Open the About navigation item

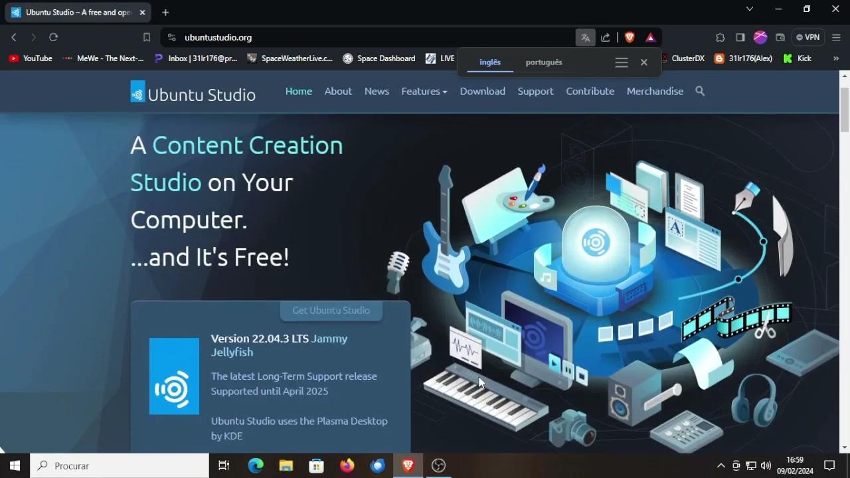click(x=338, y=91)
